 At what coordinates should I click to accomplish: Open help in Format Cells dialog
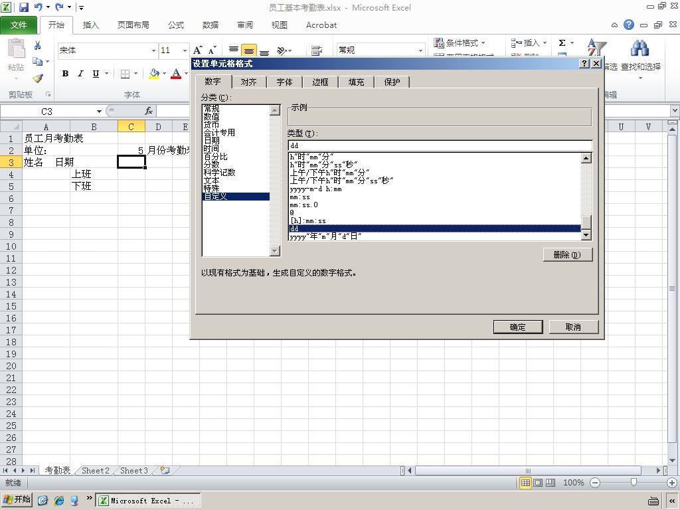(584, 63)
